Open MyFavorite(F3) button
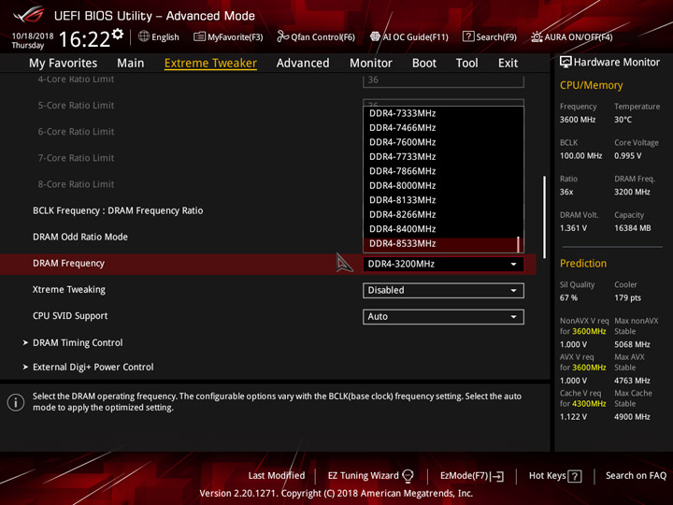The width and height of the screenshot is (673, 505). pyautogui.click(x=228, y=36)
